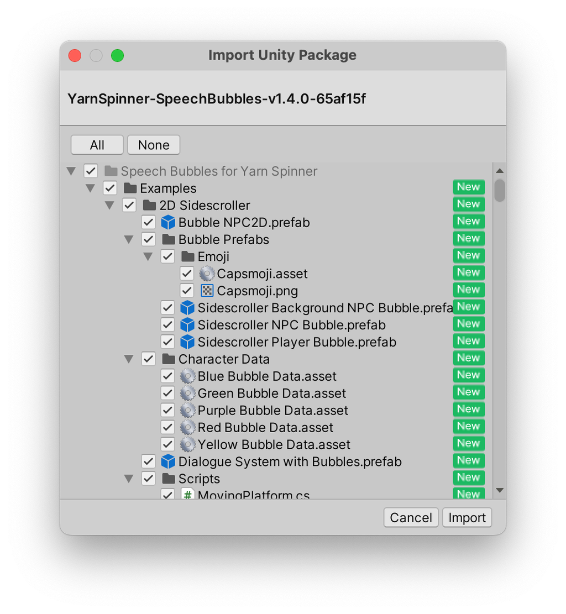Click the New badge beside Examples

coord(469,187)
